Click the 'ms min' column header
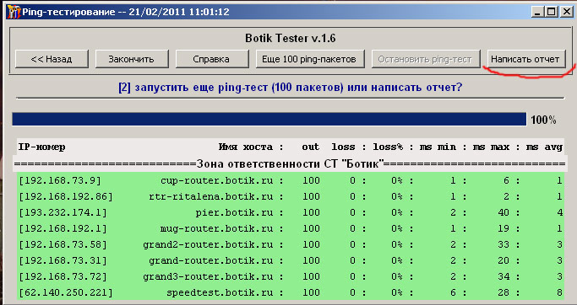The width and height of the screenshot is (577, 305). click(438, 147)
